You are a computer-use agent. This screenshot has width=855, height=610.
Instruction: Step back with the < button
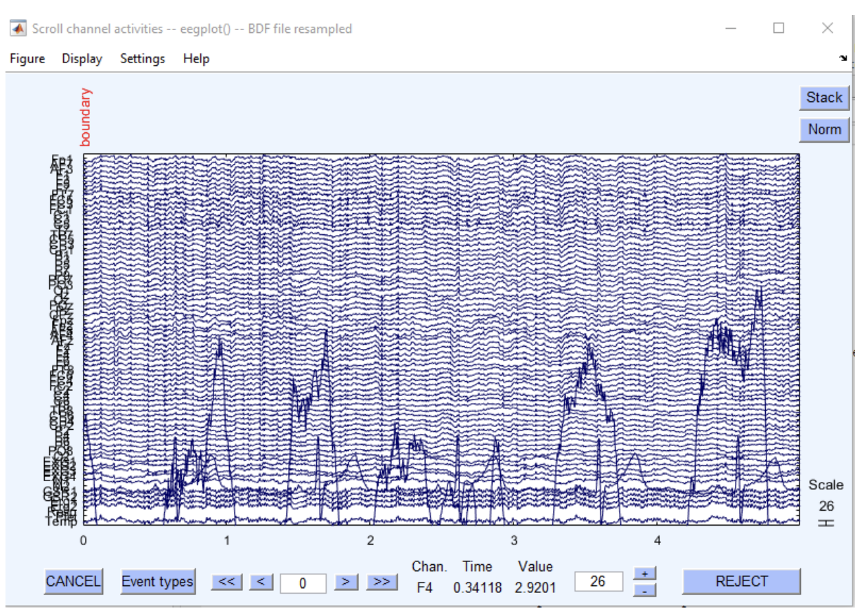(x=261, y=582)
